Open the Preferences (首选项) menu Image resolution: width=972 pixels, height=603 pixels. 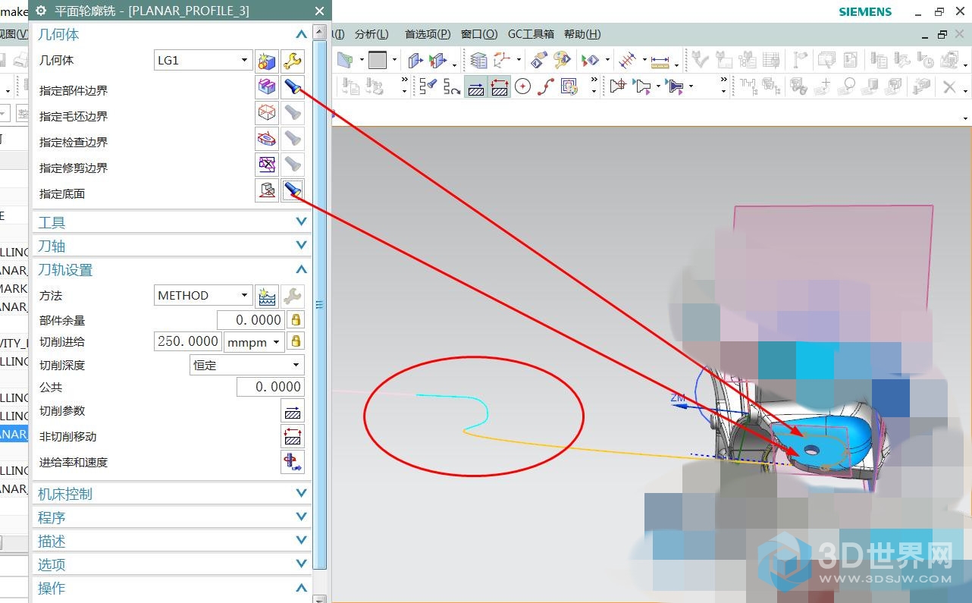pyautogui.click(x=427, y=34)
